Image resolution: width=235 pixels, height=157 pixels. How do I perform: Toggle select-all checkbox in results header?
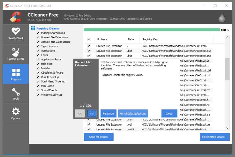(89, 39)
